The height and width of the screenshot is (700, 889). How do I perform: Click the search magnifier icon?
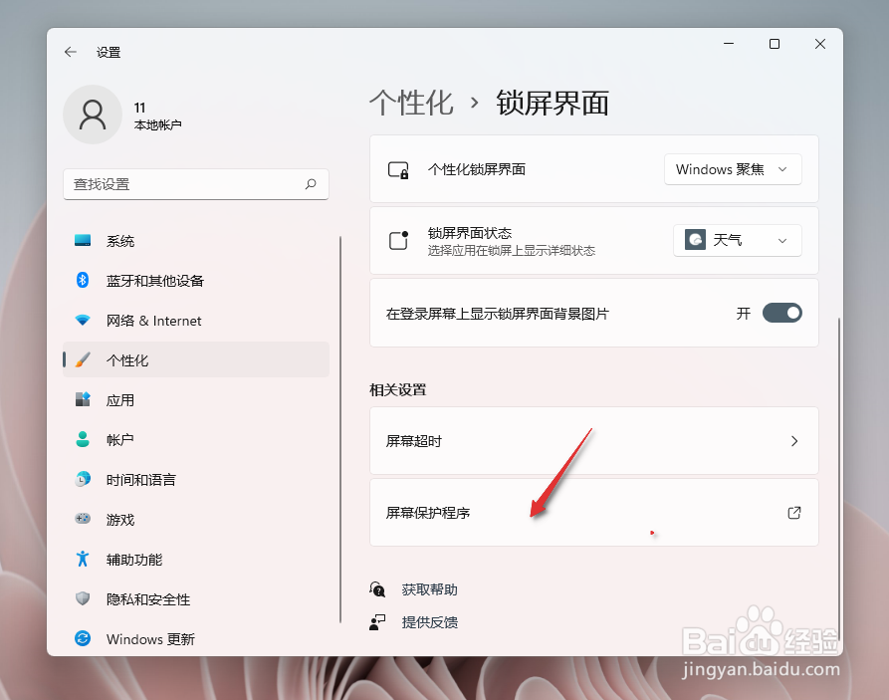311,184
